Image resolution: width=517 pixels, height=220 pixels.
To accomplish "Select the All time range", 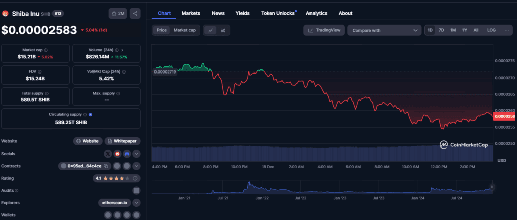I will pos(476,30).
